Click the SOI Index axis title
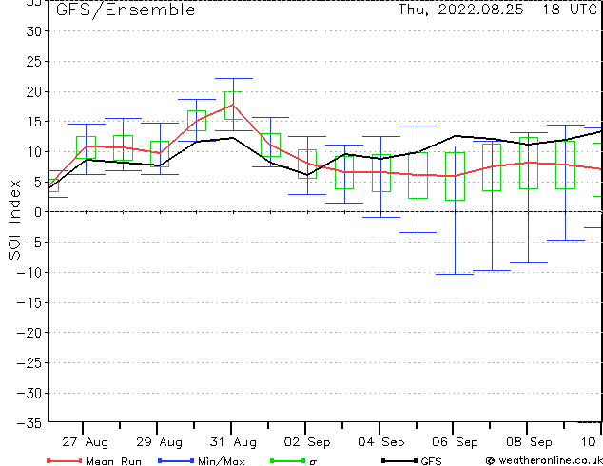The height and width of the screenshot is (466, 603). click(14, 220)
